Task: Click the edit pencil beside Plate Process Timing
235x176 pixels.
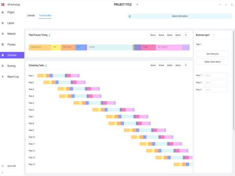Action: coord(49,35)
